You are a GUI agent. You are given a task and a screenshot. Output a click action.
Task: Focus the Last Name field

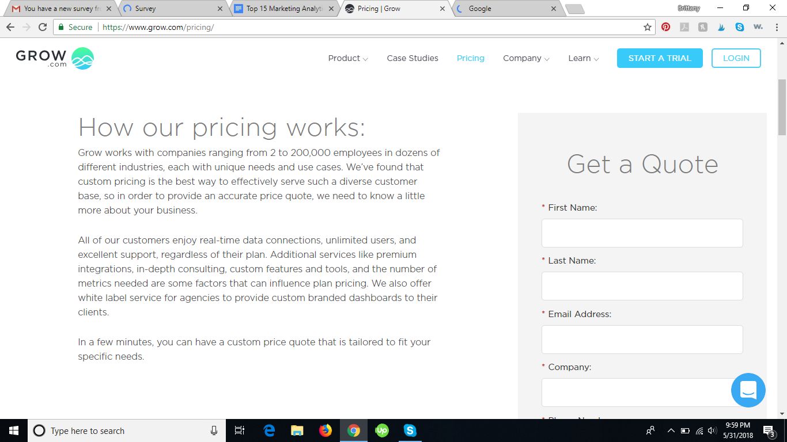[x=642, y=286]
